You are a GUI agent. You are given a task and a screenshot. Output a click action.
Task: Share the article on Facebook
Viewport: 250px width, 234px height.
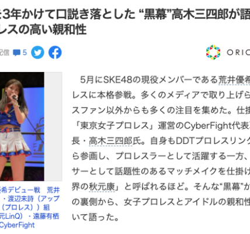(x=55, y=53)
